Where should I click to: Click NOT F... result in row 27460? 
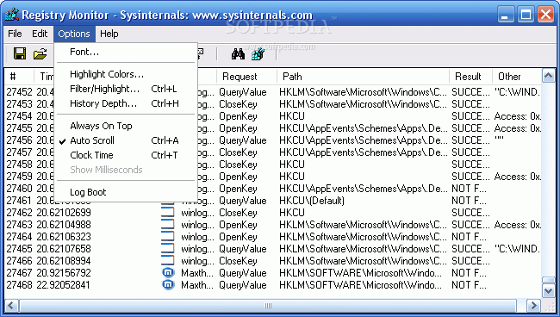coord(469,189)
